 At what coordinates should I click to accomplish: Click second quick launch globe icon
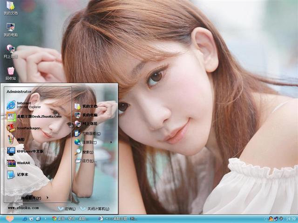tap(31, 219)
